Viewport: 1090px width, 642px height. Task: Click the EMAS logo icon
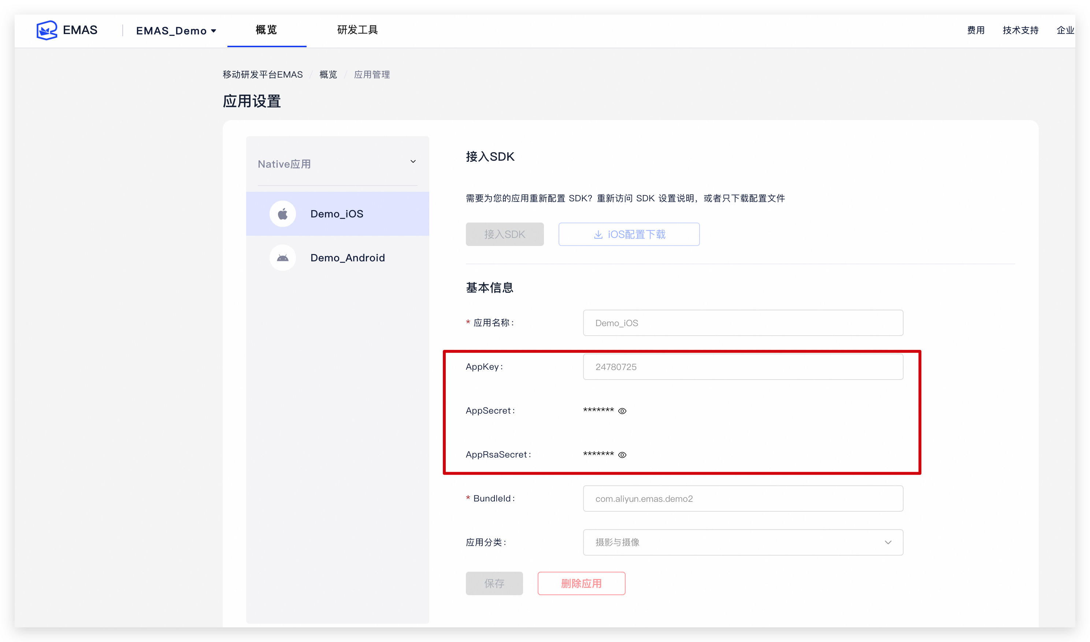click(x=47, y=30)
